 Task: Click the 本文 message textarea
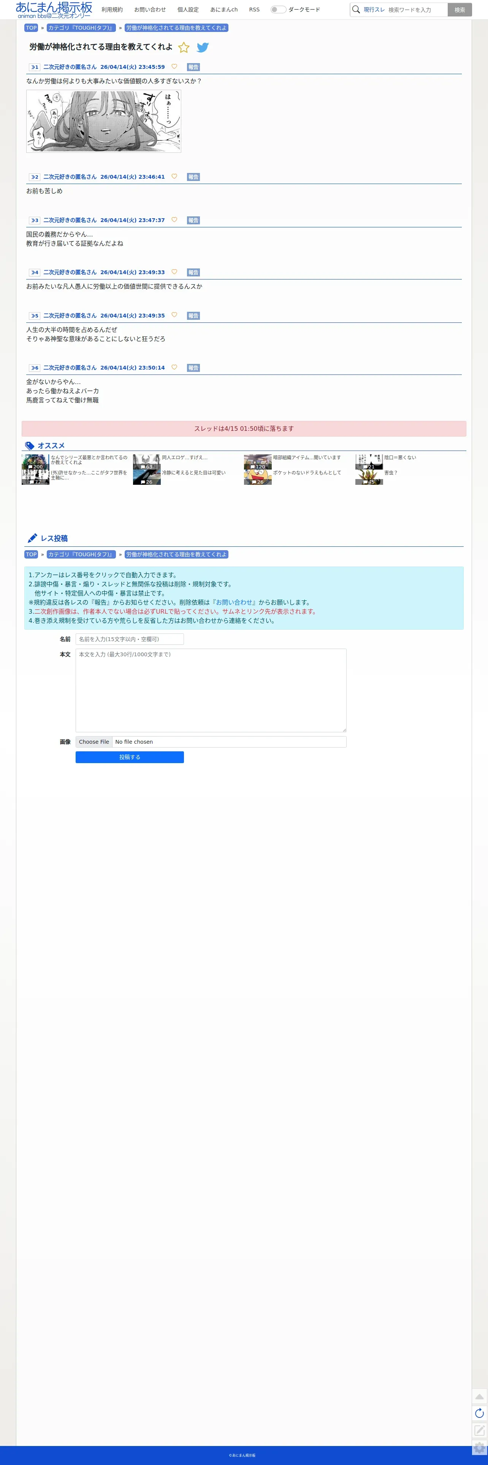pyautogui.click(x=211, y=690)
